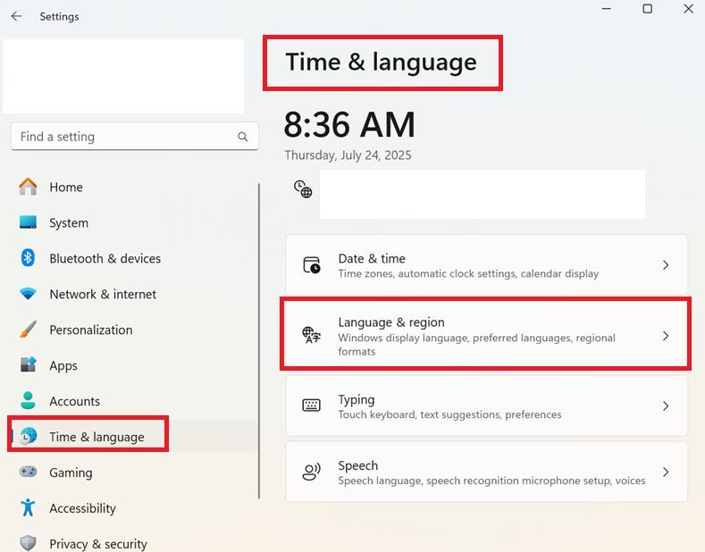Click 'Speech language, speech recognition' description
The height and width of the screenshot is (552, 705).
491,481
